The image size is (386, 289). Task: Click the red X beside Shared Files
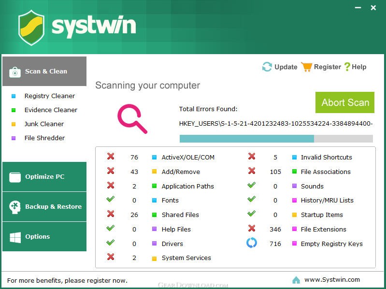(x=111, y=214)
